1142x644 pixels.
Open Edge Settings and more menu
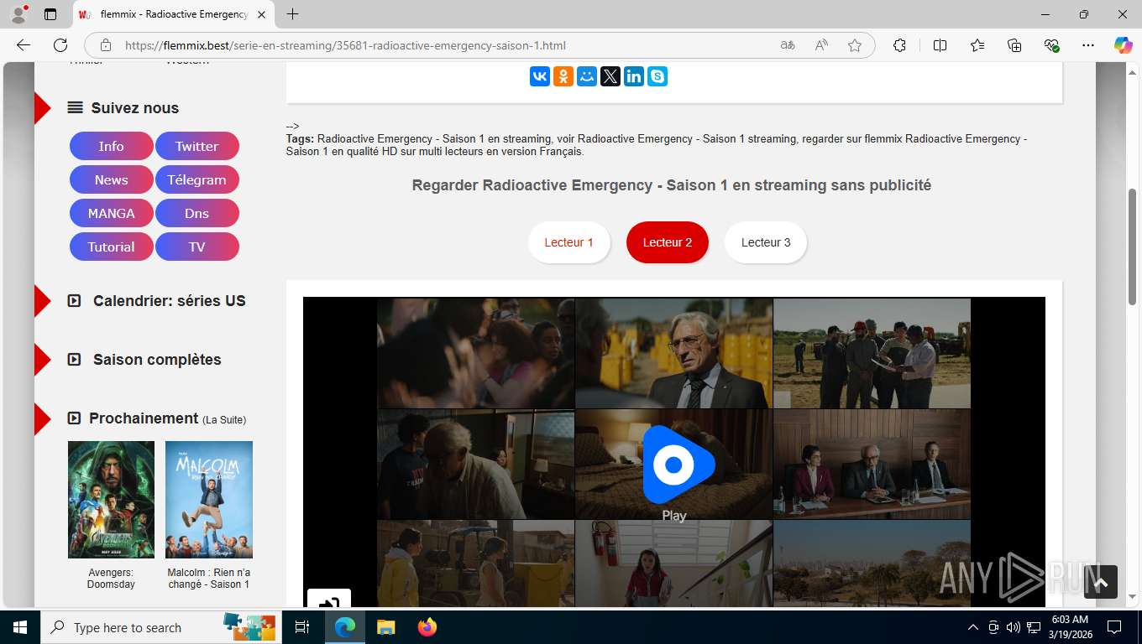point(1088,45)
